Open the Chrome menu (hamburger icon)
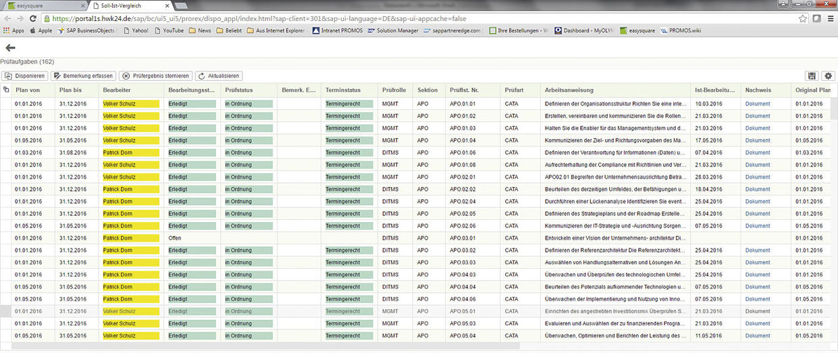Viewport: 838px width, 353px height. click(829, 19)
